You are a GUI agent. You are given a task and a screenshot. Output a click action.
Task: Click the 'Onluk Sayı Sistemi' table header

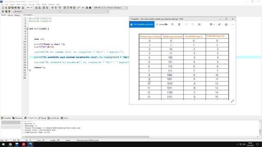(150, 36)
